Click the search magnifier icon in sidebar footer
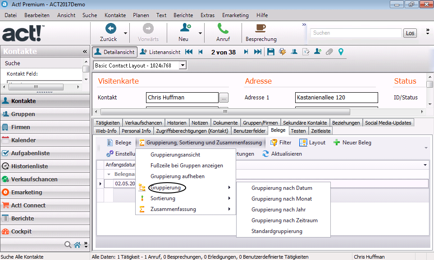The image size is (434, 260). click(68, 245)
